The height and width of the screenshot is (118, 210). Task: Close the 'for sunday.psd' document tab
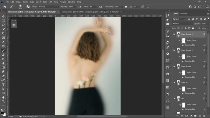tap(58, 12)
